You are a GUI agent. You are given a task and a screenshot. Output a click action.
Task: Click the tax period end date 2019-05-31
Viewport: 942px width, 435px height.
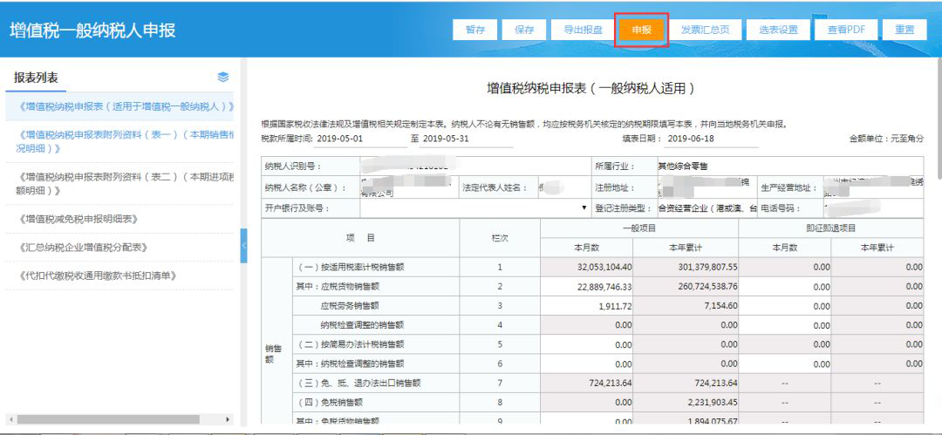(467, 139)
